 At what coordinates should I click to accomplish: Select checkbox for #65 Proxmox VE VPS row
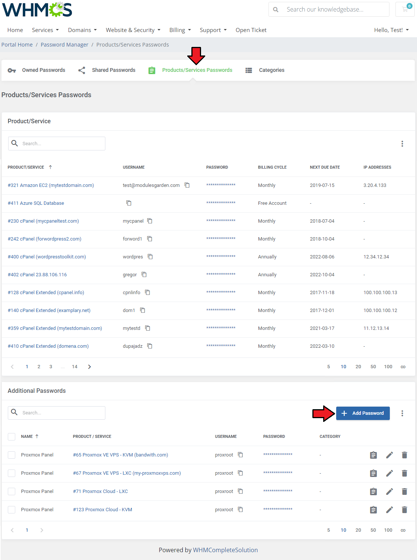[12, 455]
